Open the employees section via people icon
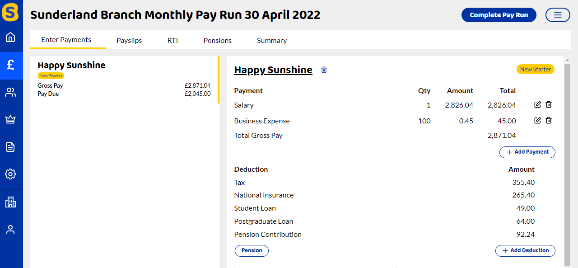 (10, 92)
